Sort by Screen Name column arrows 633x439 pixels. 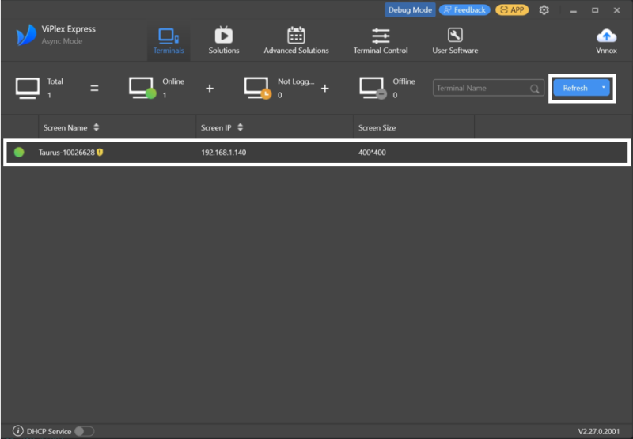click(x=97, y=127)
